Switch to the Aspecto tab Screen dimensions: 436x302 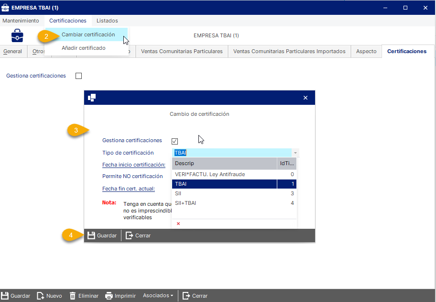point(366,51)
